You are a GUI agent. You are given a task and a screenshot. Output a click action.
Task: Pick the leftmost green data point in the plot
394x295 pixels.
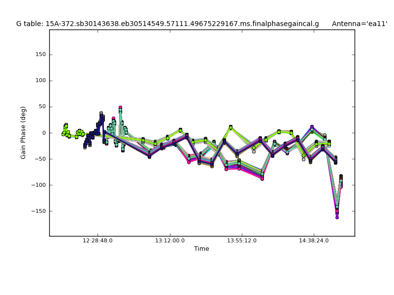[x=64, y=134]
